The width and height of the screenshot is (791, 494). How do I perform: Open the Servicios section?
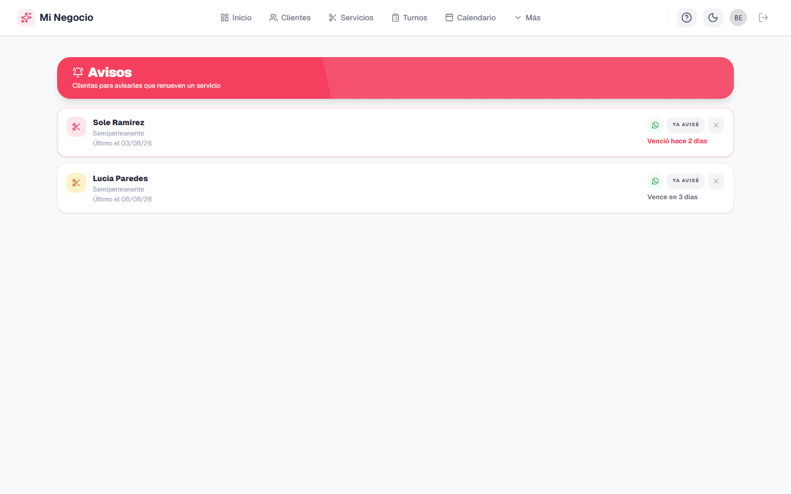351,18
